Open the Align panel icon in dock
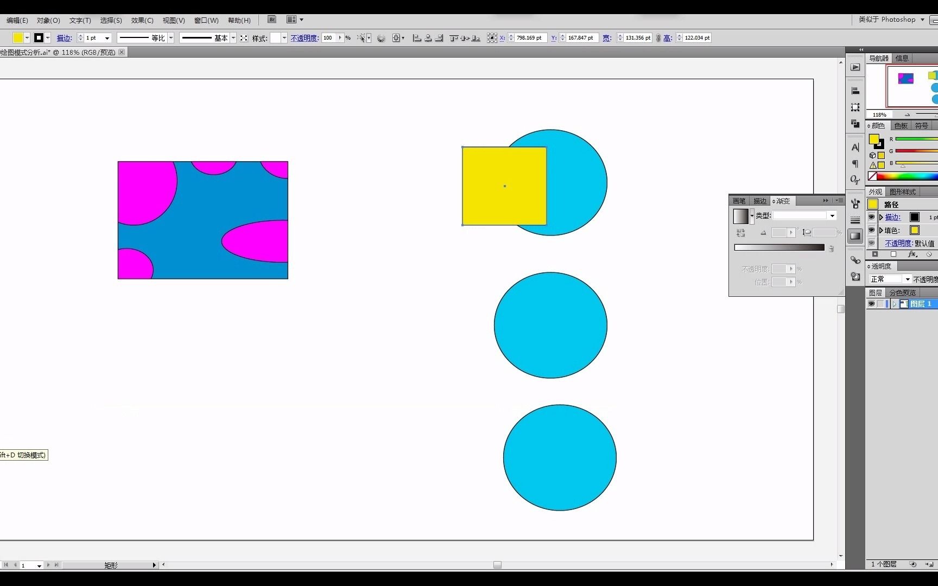 (855, 91)
